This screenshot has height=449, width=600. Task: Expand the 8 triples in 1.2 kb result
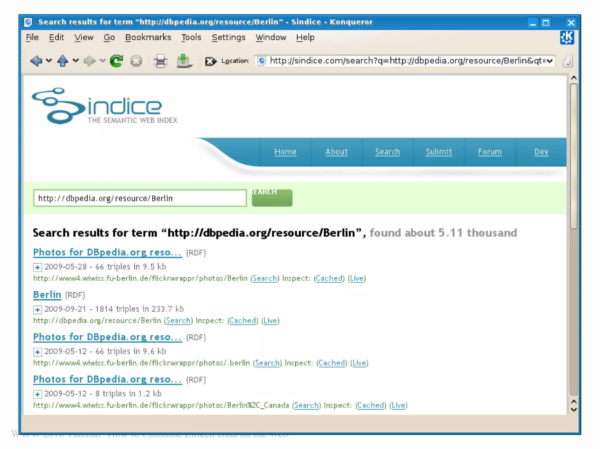(x=37, y=394)
